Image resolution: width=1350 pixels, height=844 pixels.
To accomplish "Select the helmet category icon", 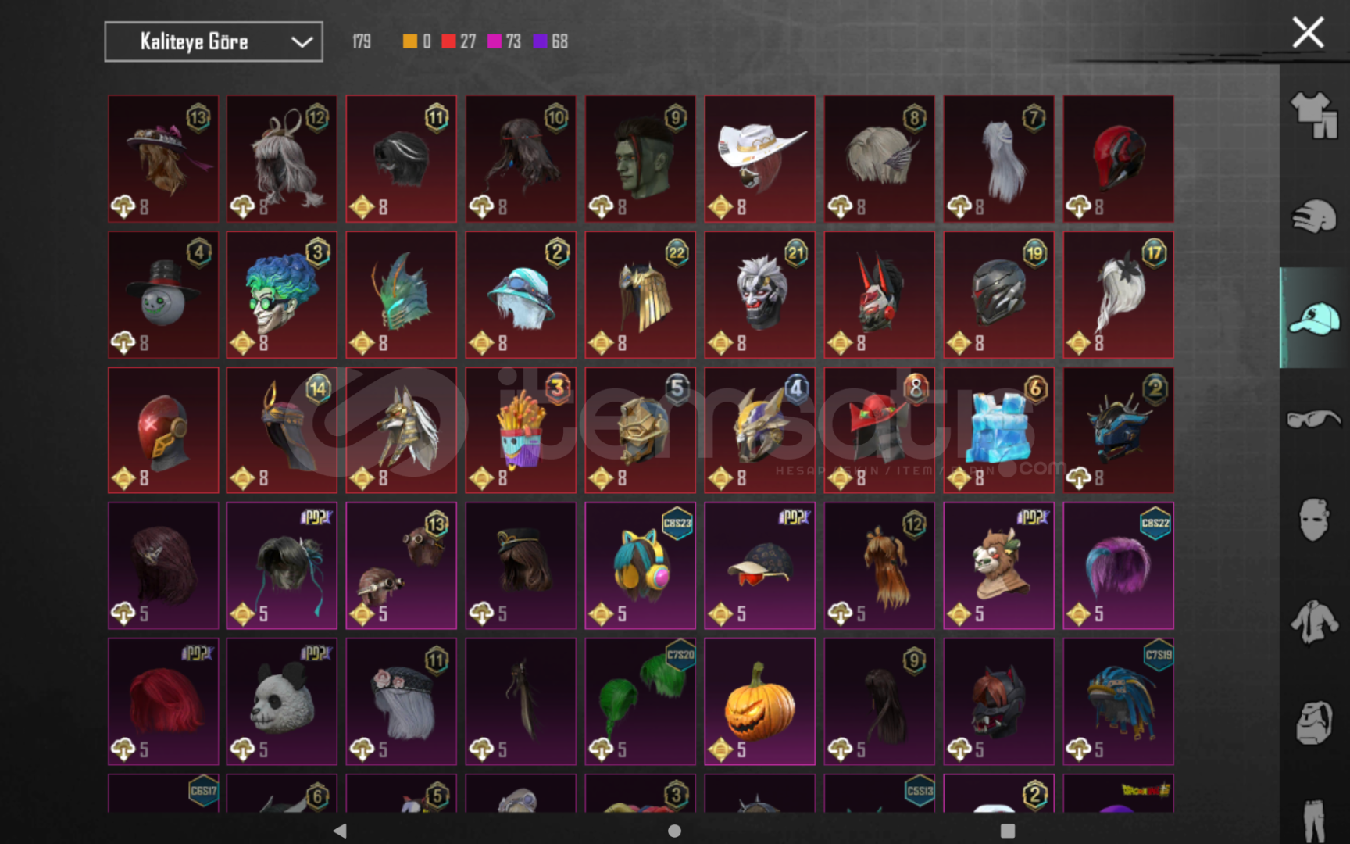I will [x=1315, y=216].
